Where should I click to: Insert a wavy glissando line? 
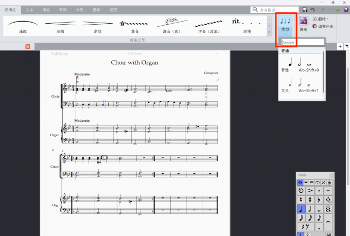coord(209,26)
